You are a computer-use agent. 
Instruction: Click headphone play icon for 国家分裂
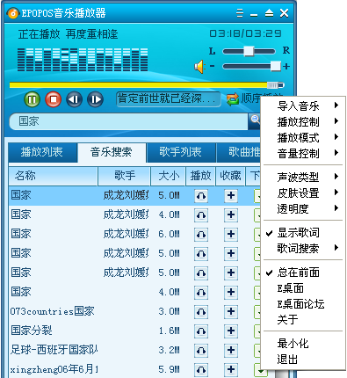pyautogui.click(x=201, y=331)
